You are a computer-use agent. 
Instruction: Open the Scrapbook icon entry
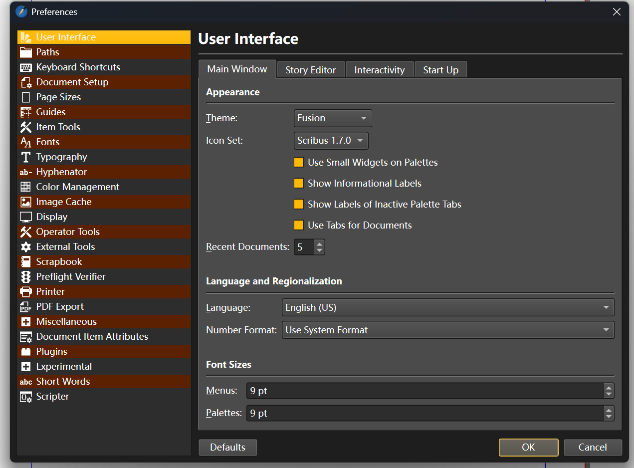coord(26,262)
